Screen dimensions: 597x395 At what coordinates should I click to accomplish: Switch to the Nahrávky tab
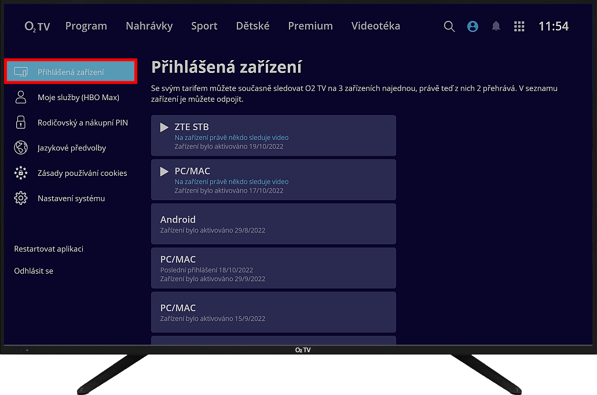point(149,26)
